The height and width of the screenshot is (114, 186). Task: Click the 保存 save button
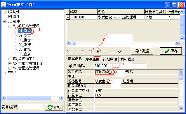click(171, 51)
